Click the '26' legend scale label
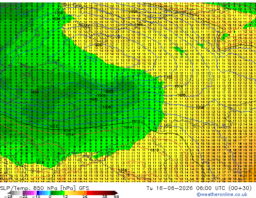 click(x=85, y=196)
